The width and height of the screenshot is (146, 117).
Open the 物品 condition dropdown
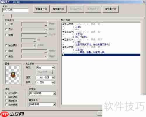tap(34, 51)
